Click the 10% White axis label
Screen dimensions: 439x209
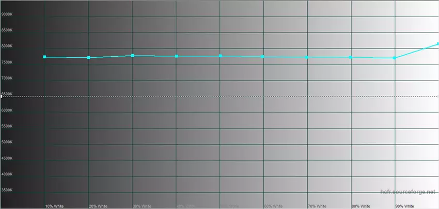tap(54, 206)
